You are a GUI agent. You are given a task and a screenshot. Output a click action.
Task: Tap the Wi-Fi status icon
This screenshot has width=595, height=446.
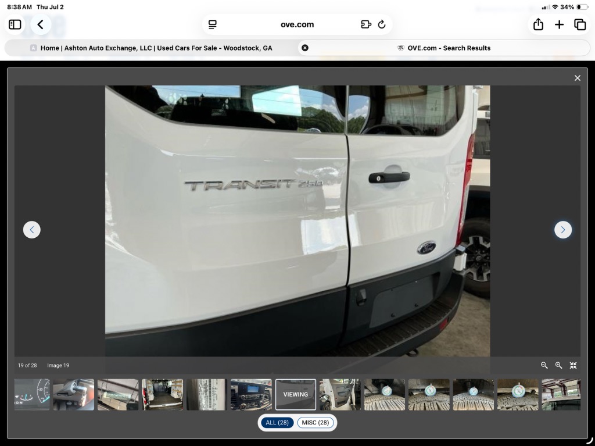coord(555,7)
